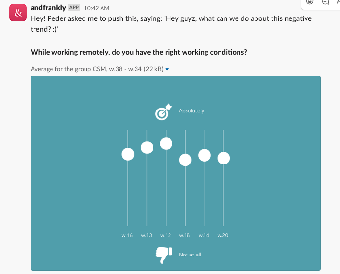
Task: Select the w.18 slider knob
Action: [x=185, y=160]
